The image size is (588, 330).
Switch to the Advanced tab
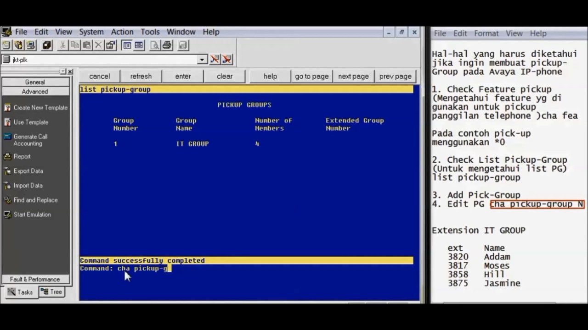coord(35,91)
